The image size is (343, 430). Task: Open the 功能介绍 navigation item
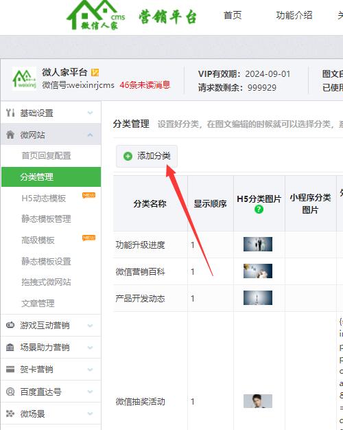point(294,15)
